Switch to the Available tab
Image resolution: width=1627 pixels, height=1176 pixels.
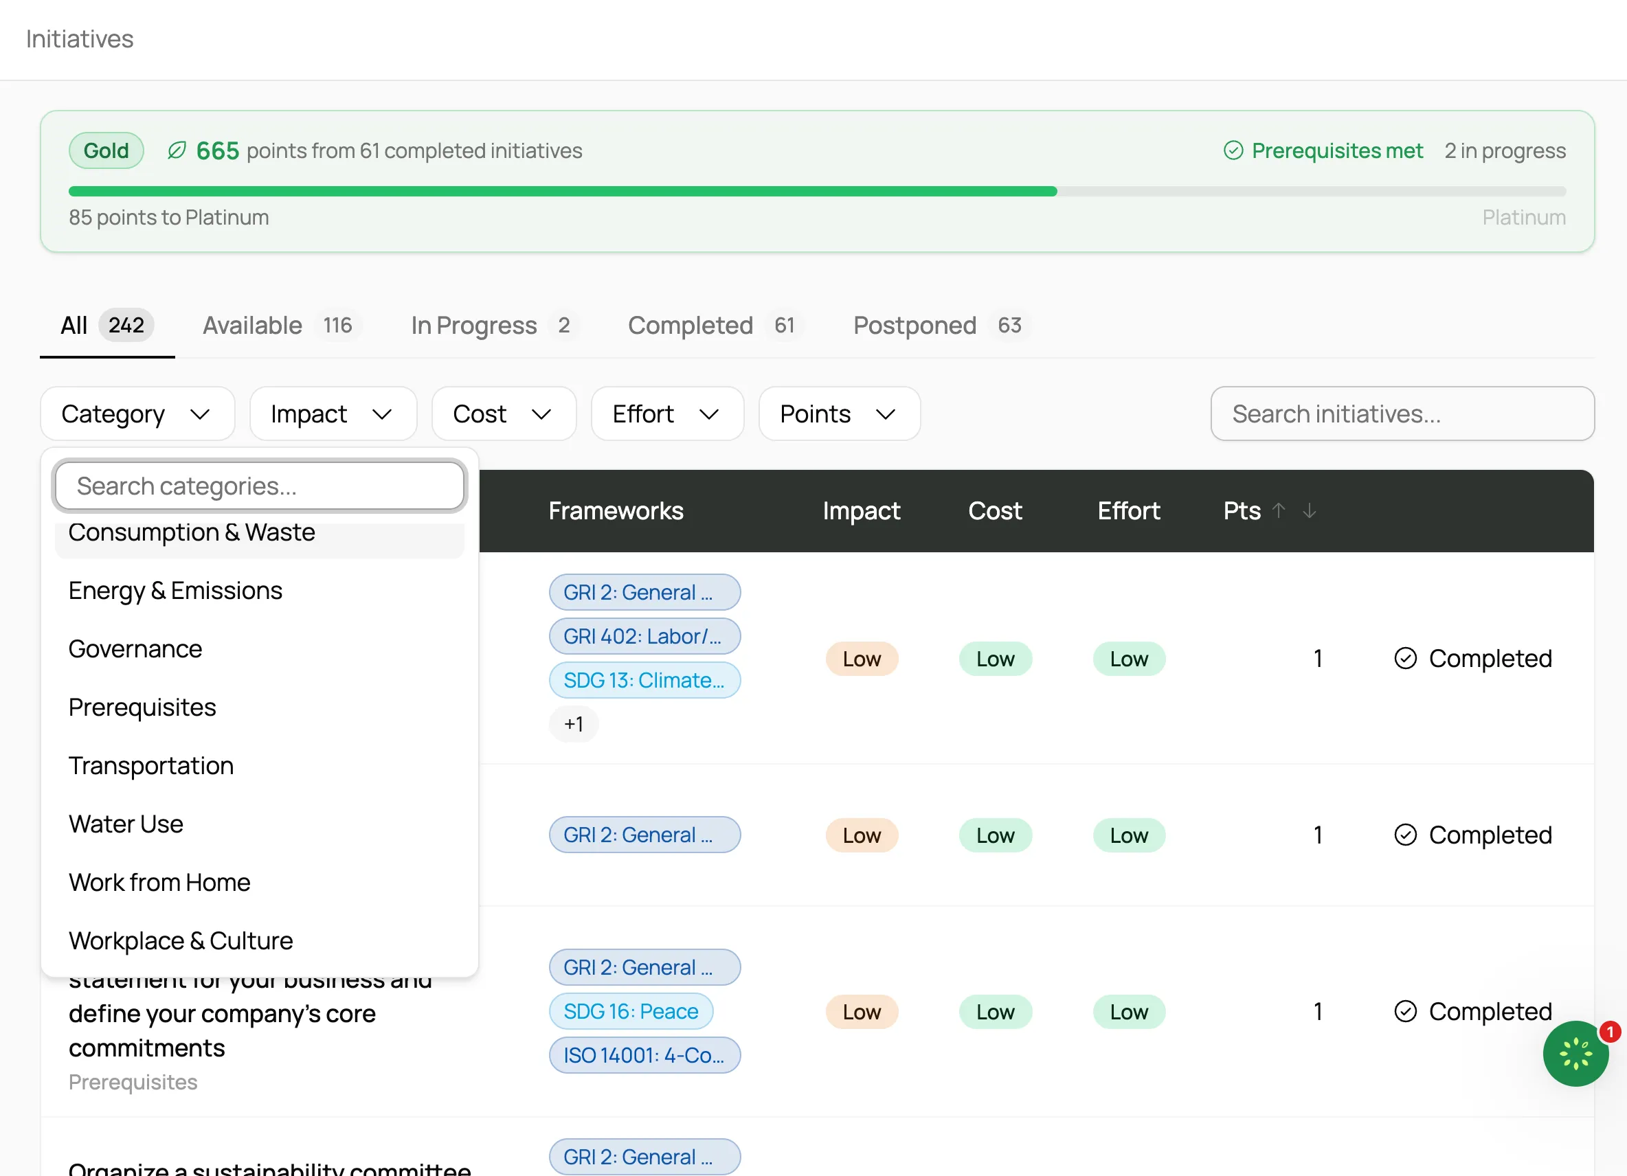pyautogui.click(x=281, y=326)
